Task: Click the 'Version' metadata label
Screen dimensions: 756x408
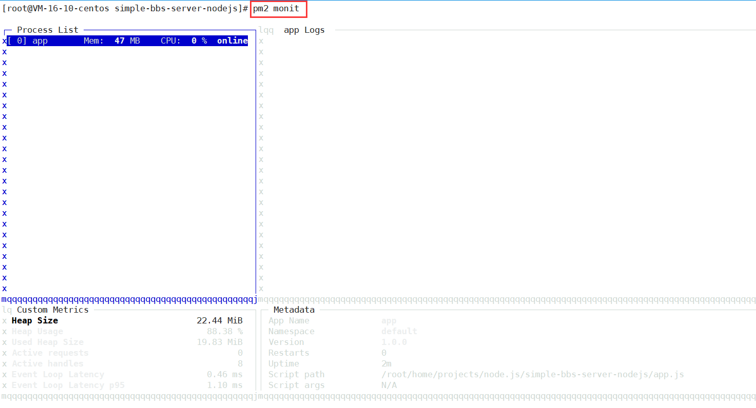Action: [286, 342]
